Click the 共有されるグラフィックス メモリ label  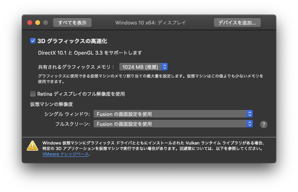[x=76, y=67]
